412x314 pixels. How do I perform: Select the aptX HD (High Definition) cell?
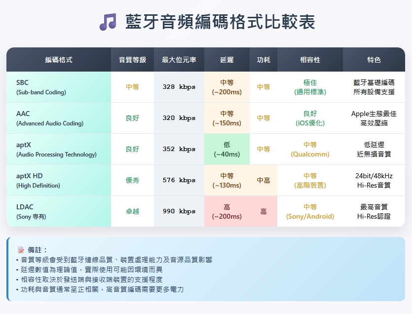pos(59,180)
